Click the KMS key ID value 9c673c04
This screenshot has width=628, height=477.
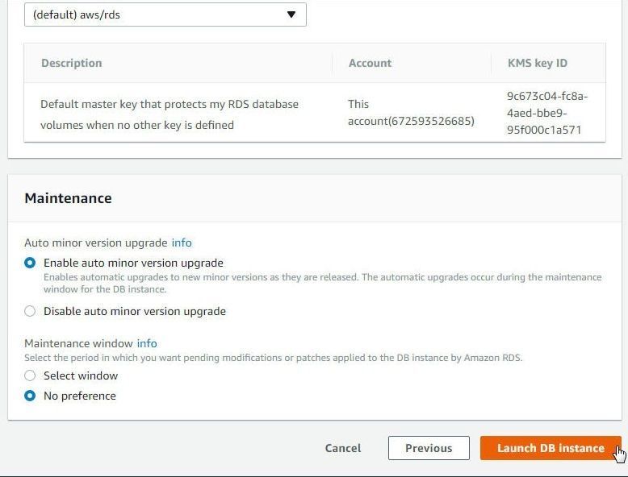coord(547,113)
